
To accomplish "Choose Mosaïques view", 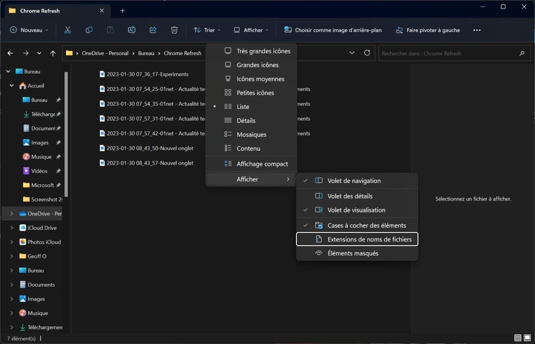I will pyautogui.click(x=251, y=134).
